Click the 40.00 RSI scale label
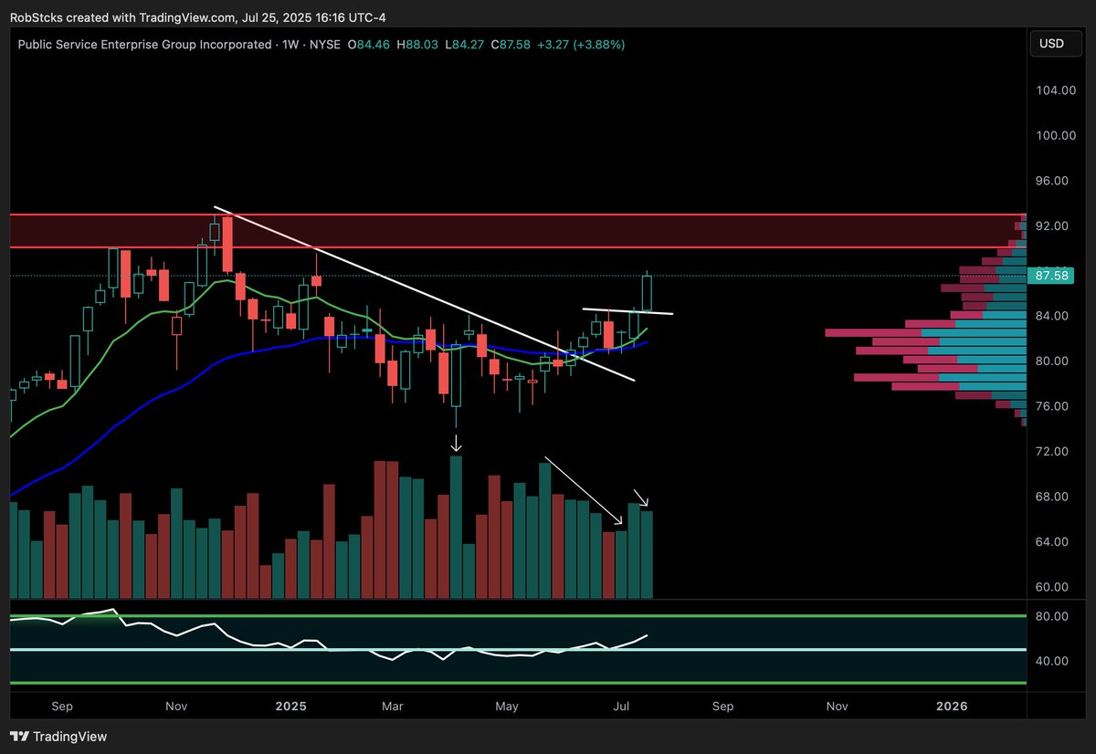 (1053, 661)
